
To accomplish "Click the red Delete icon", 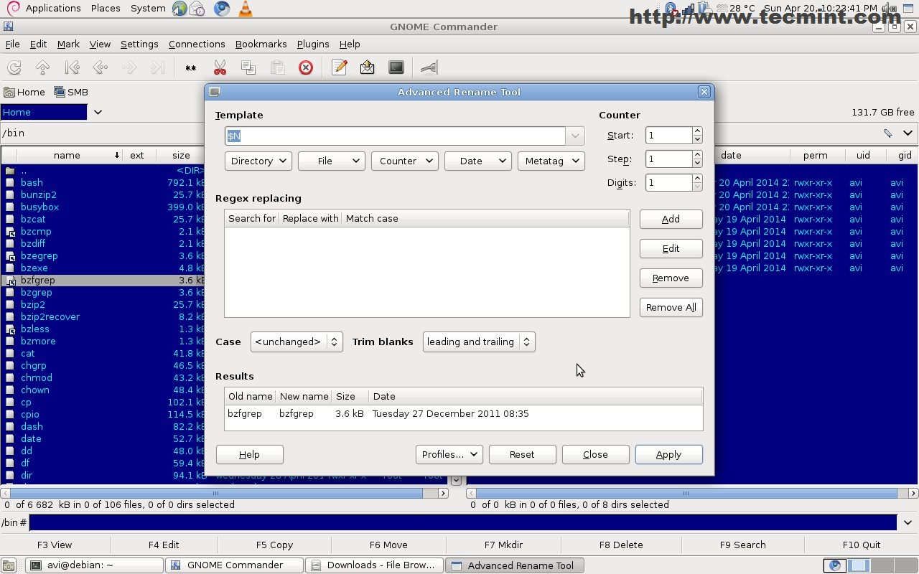I will pos(306,67).
